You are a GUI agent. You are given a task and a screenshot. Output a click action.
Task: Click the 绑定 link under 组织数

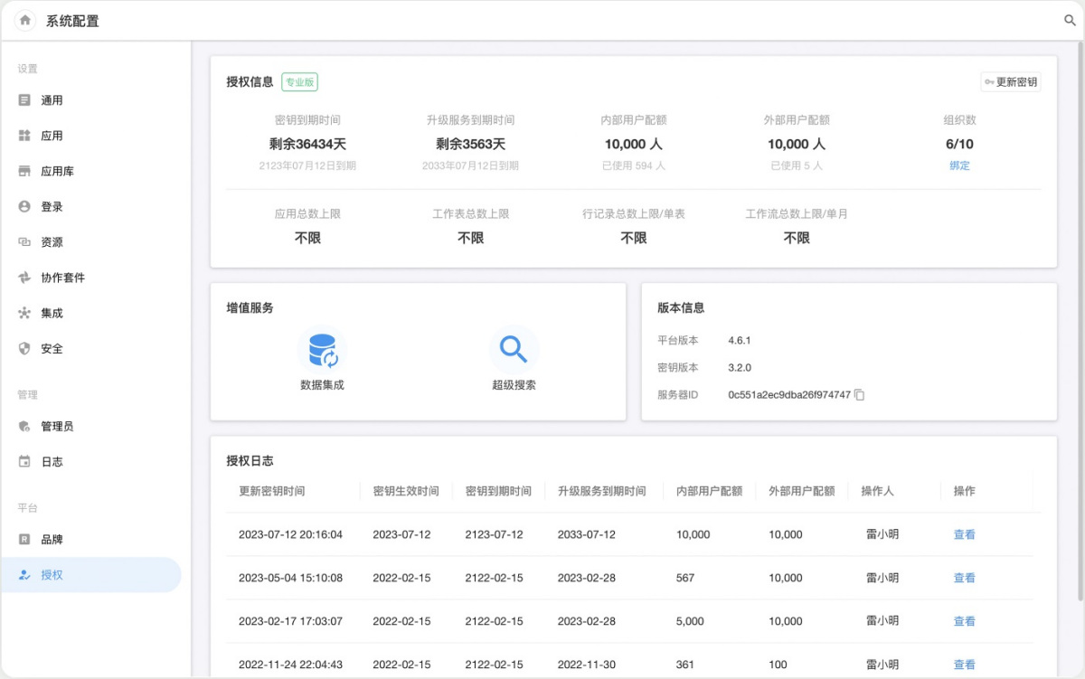[959, 165]
